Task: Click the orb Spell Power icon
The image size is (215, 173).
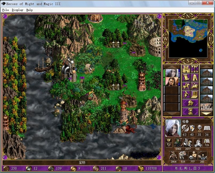Action: coord(199,129)
